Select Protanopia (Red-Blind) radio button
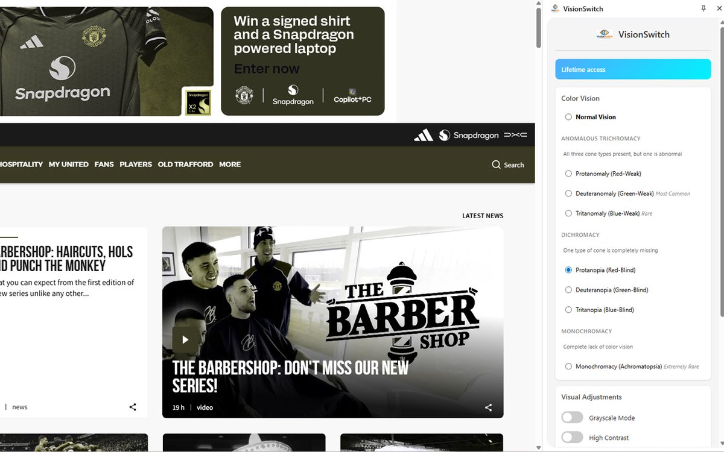 [x=568, y=270]
